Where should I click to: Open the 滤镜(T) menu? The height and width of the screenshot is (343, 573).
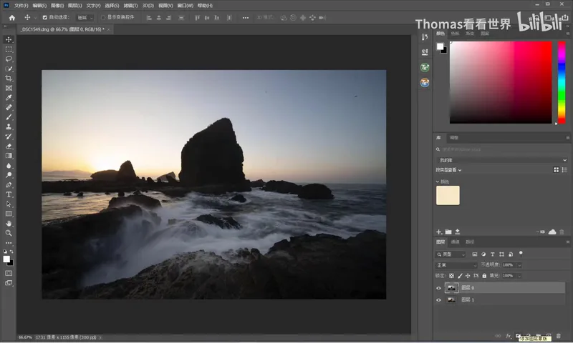[x=130, y=6]
